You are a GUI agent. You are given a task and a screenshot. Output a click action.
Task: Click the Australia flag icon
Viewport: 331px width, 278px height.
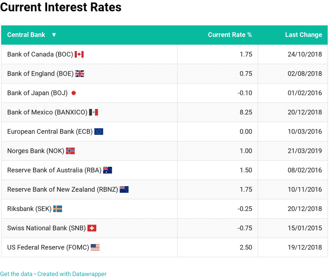point(107,170)
